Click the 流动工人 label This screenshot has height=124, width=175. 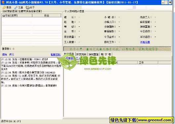(x=146, y=17)
